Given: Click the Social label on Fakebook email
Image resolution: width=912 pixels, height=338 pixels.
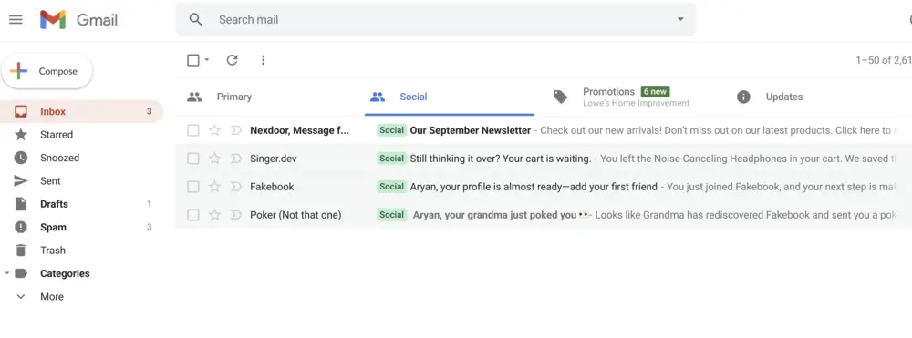Looking at the screenshot, I should point(391,187).
